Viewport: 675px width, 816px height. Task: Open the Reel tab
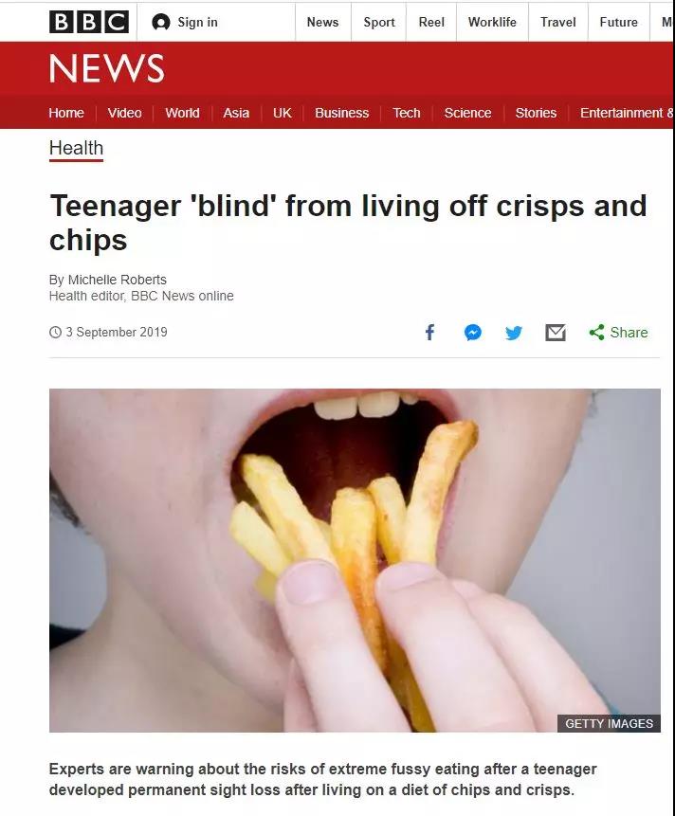point(431,22)
